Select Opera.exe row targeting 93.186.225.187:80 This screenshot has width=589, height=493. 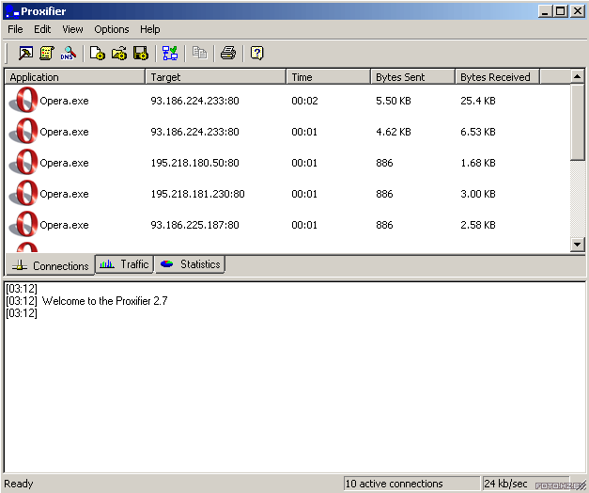pos(287,225)
